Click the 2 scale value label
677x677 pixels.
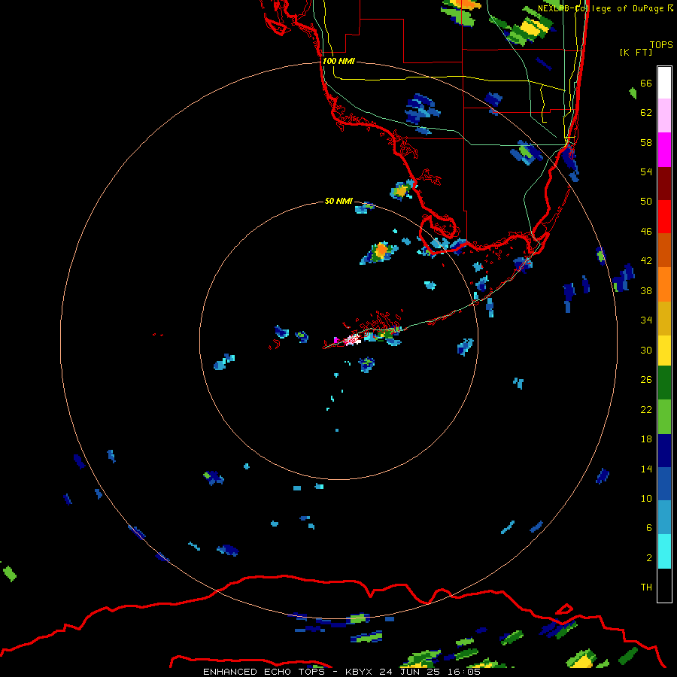tap(649, 558)
